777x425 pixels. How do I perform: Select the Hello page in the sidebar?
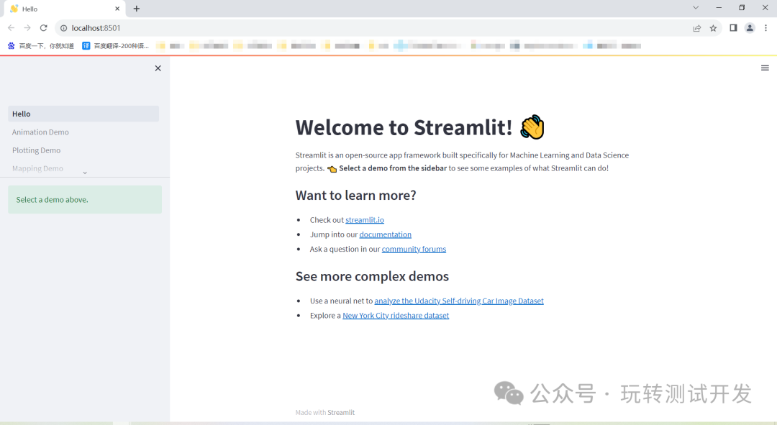(x=83, y=114)
